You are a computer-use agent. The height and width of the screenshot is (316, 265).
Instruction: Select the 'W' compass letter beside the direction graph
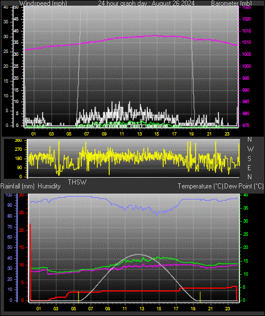click(250, 149)
